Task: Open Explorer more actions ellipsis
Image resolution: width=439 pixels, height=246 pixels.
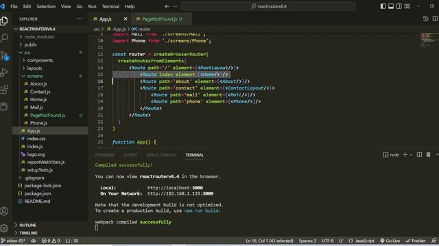Action: click(80, 19)
